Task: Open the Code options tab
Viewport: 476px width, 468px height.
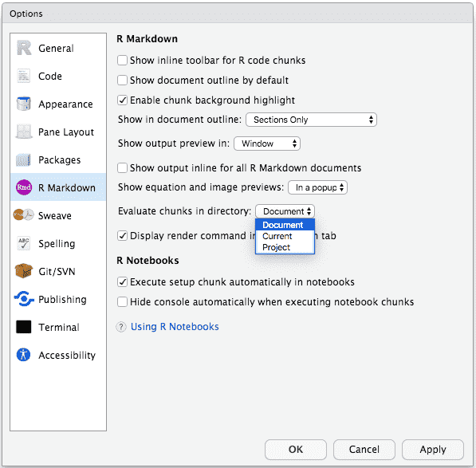Action: (58, 76)
